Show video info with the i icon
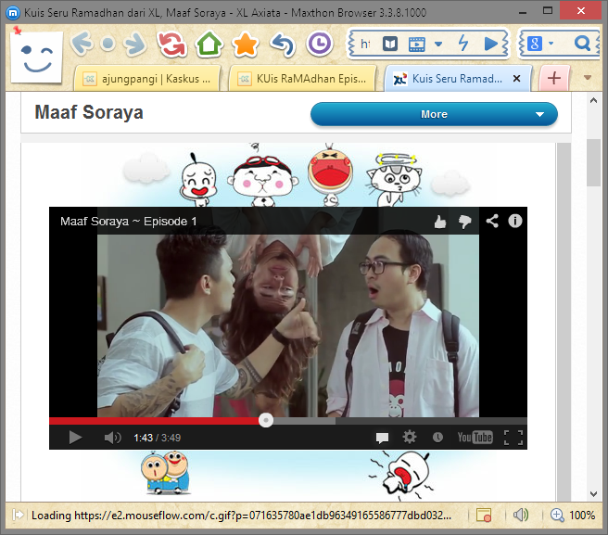This screenshot has height=535, width=608. point(515,221)
